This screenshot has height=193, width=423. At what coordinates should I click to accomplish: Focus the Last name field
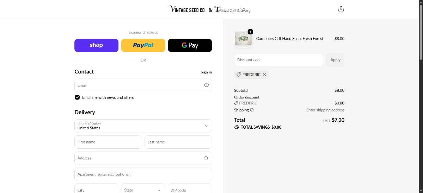178,142
